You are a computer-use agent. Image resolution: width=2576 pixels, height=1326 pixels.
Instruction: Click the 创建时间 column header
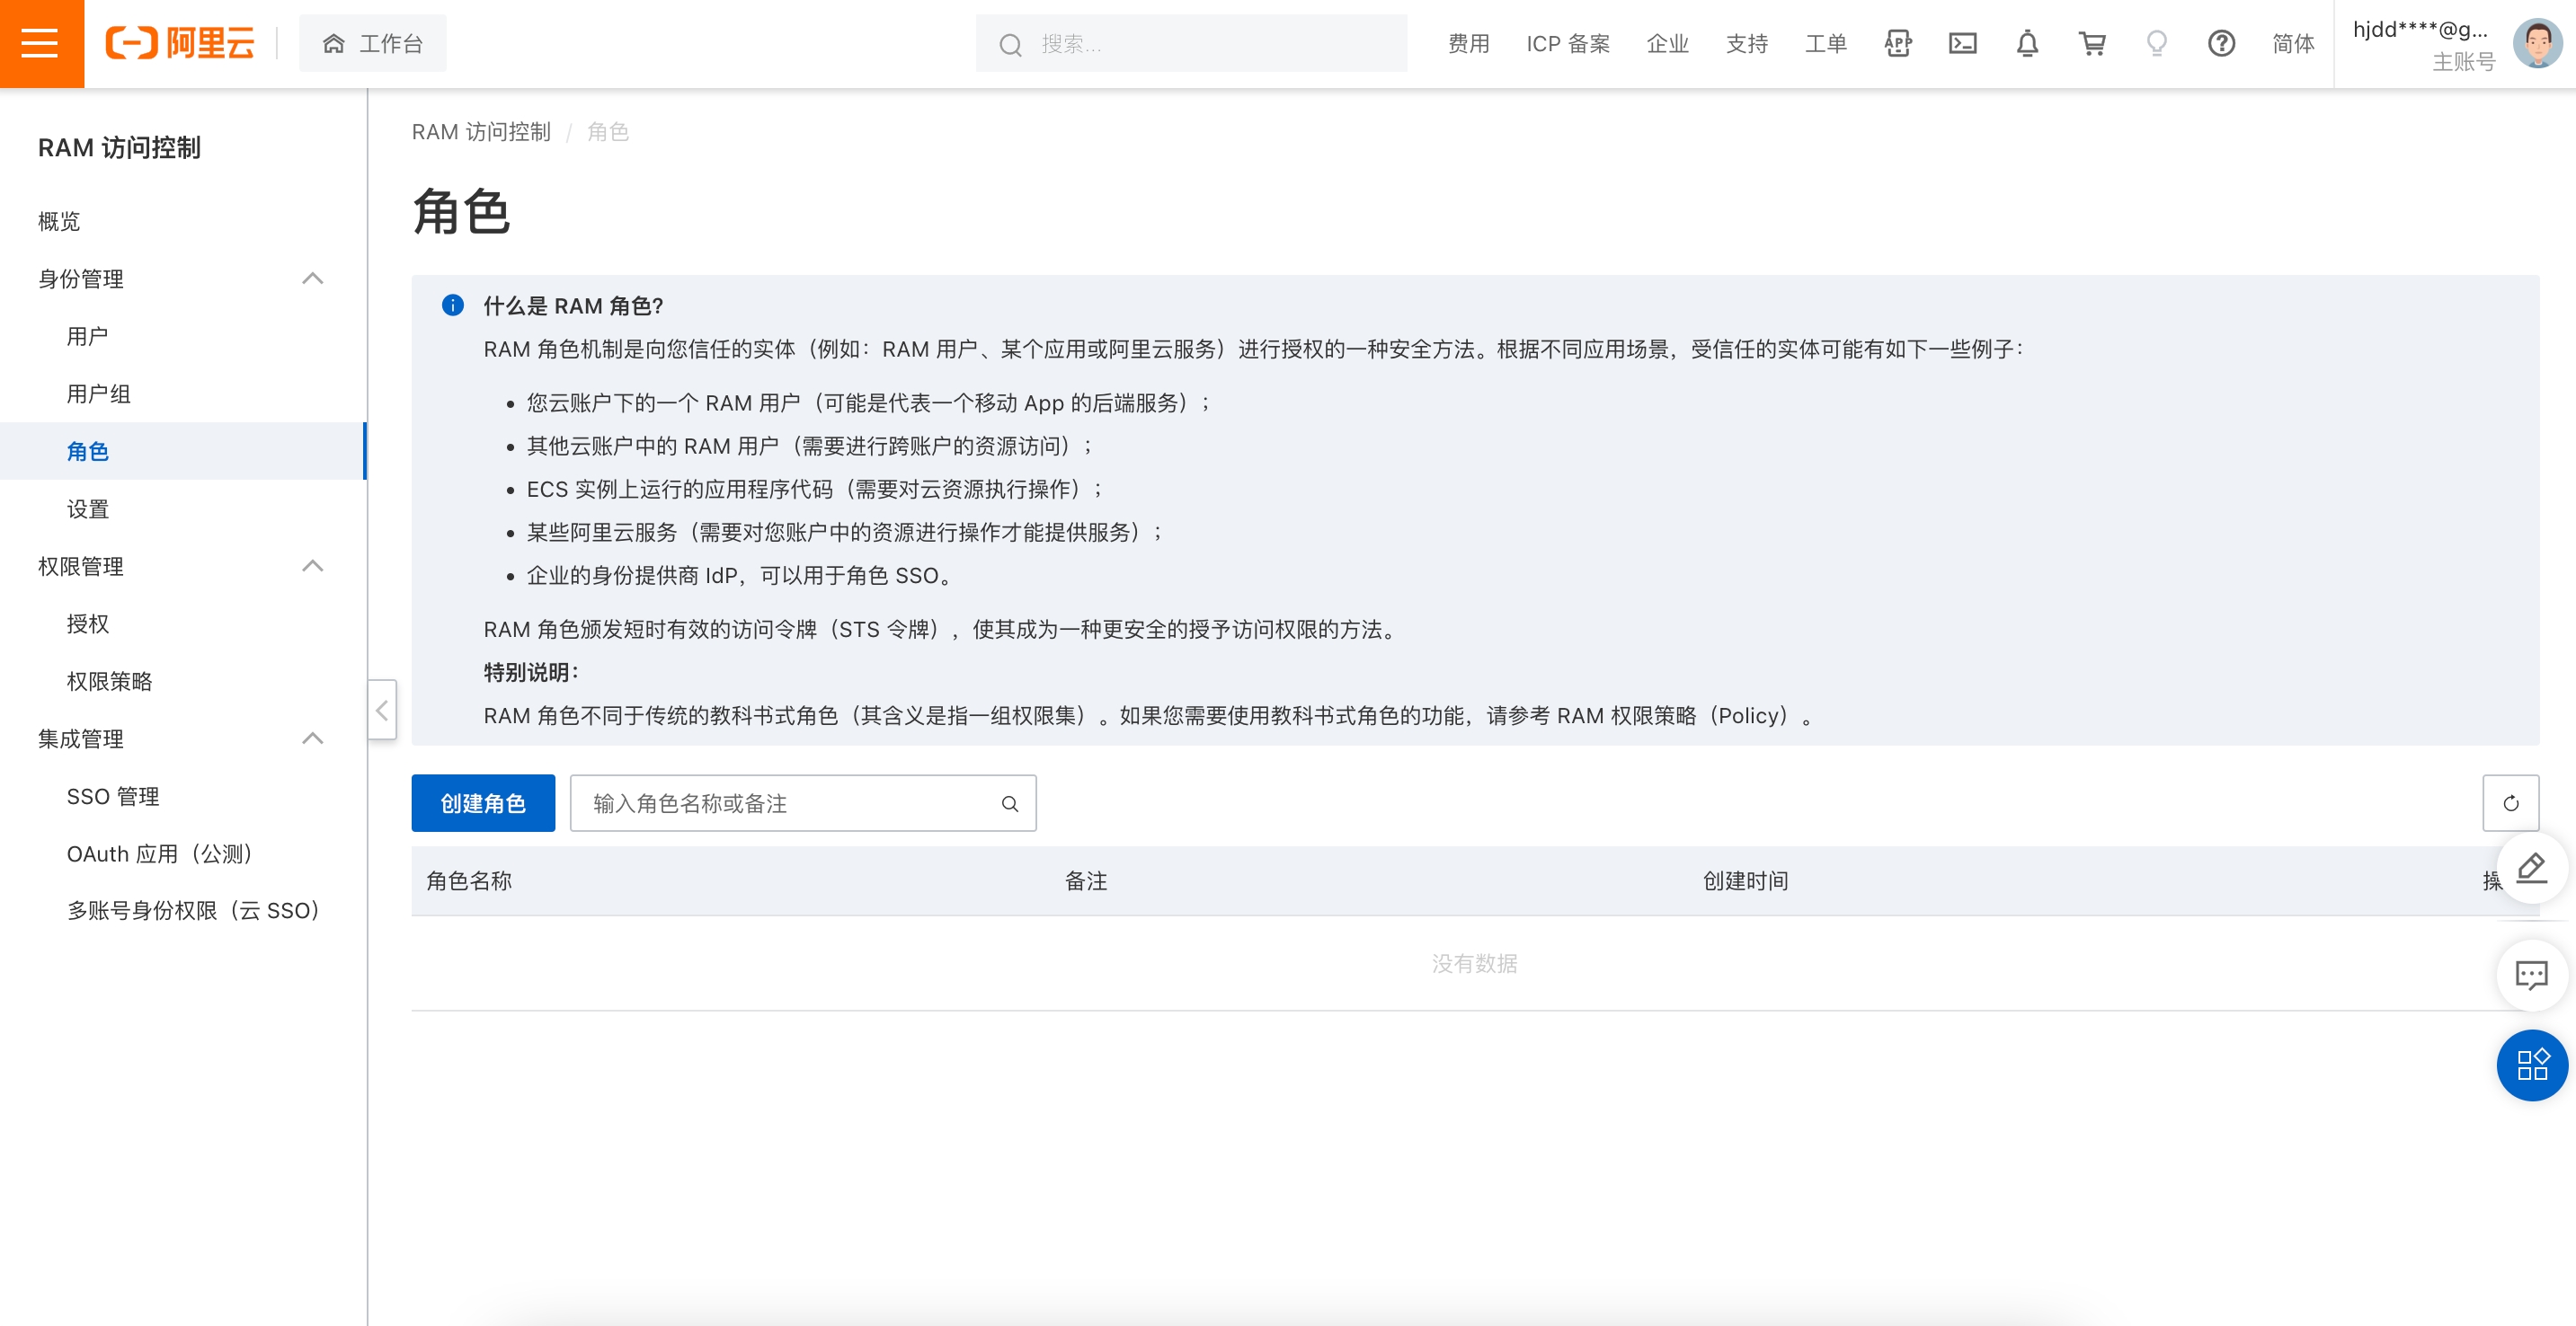1746,880
